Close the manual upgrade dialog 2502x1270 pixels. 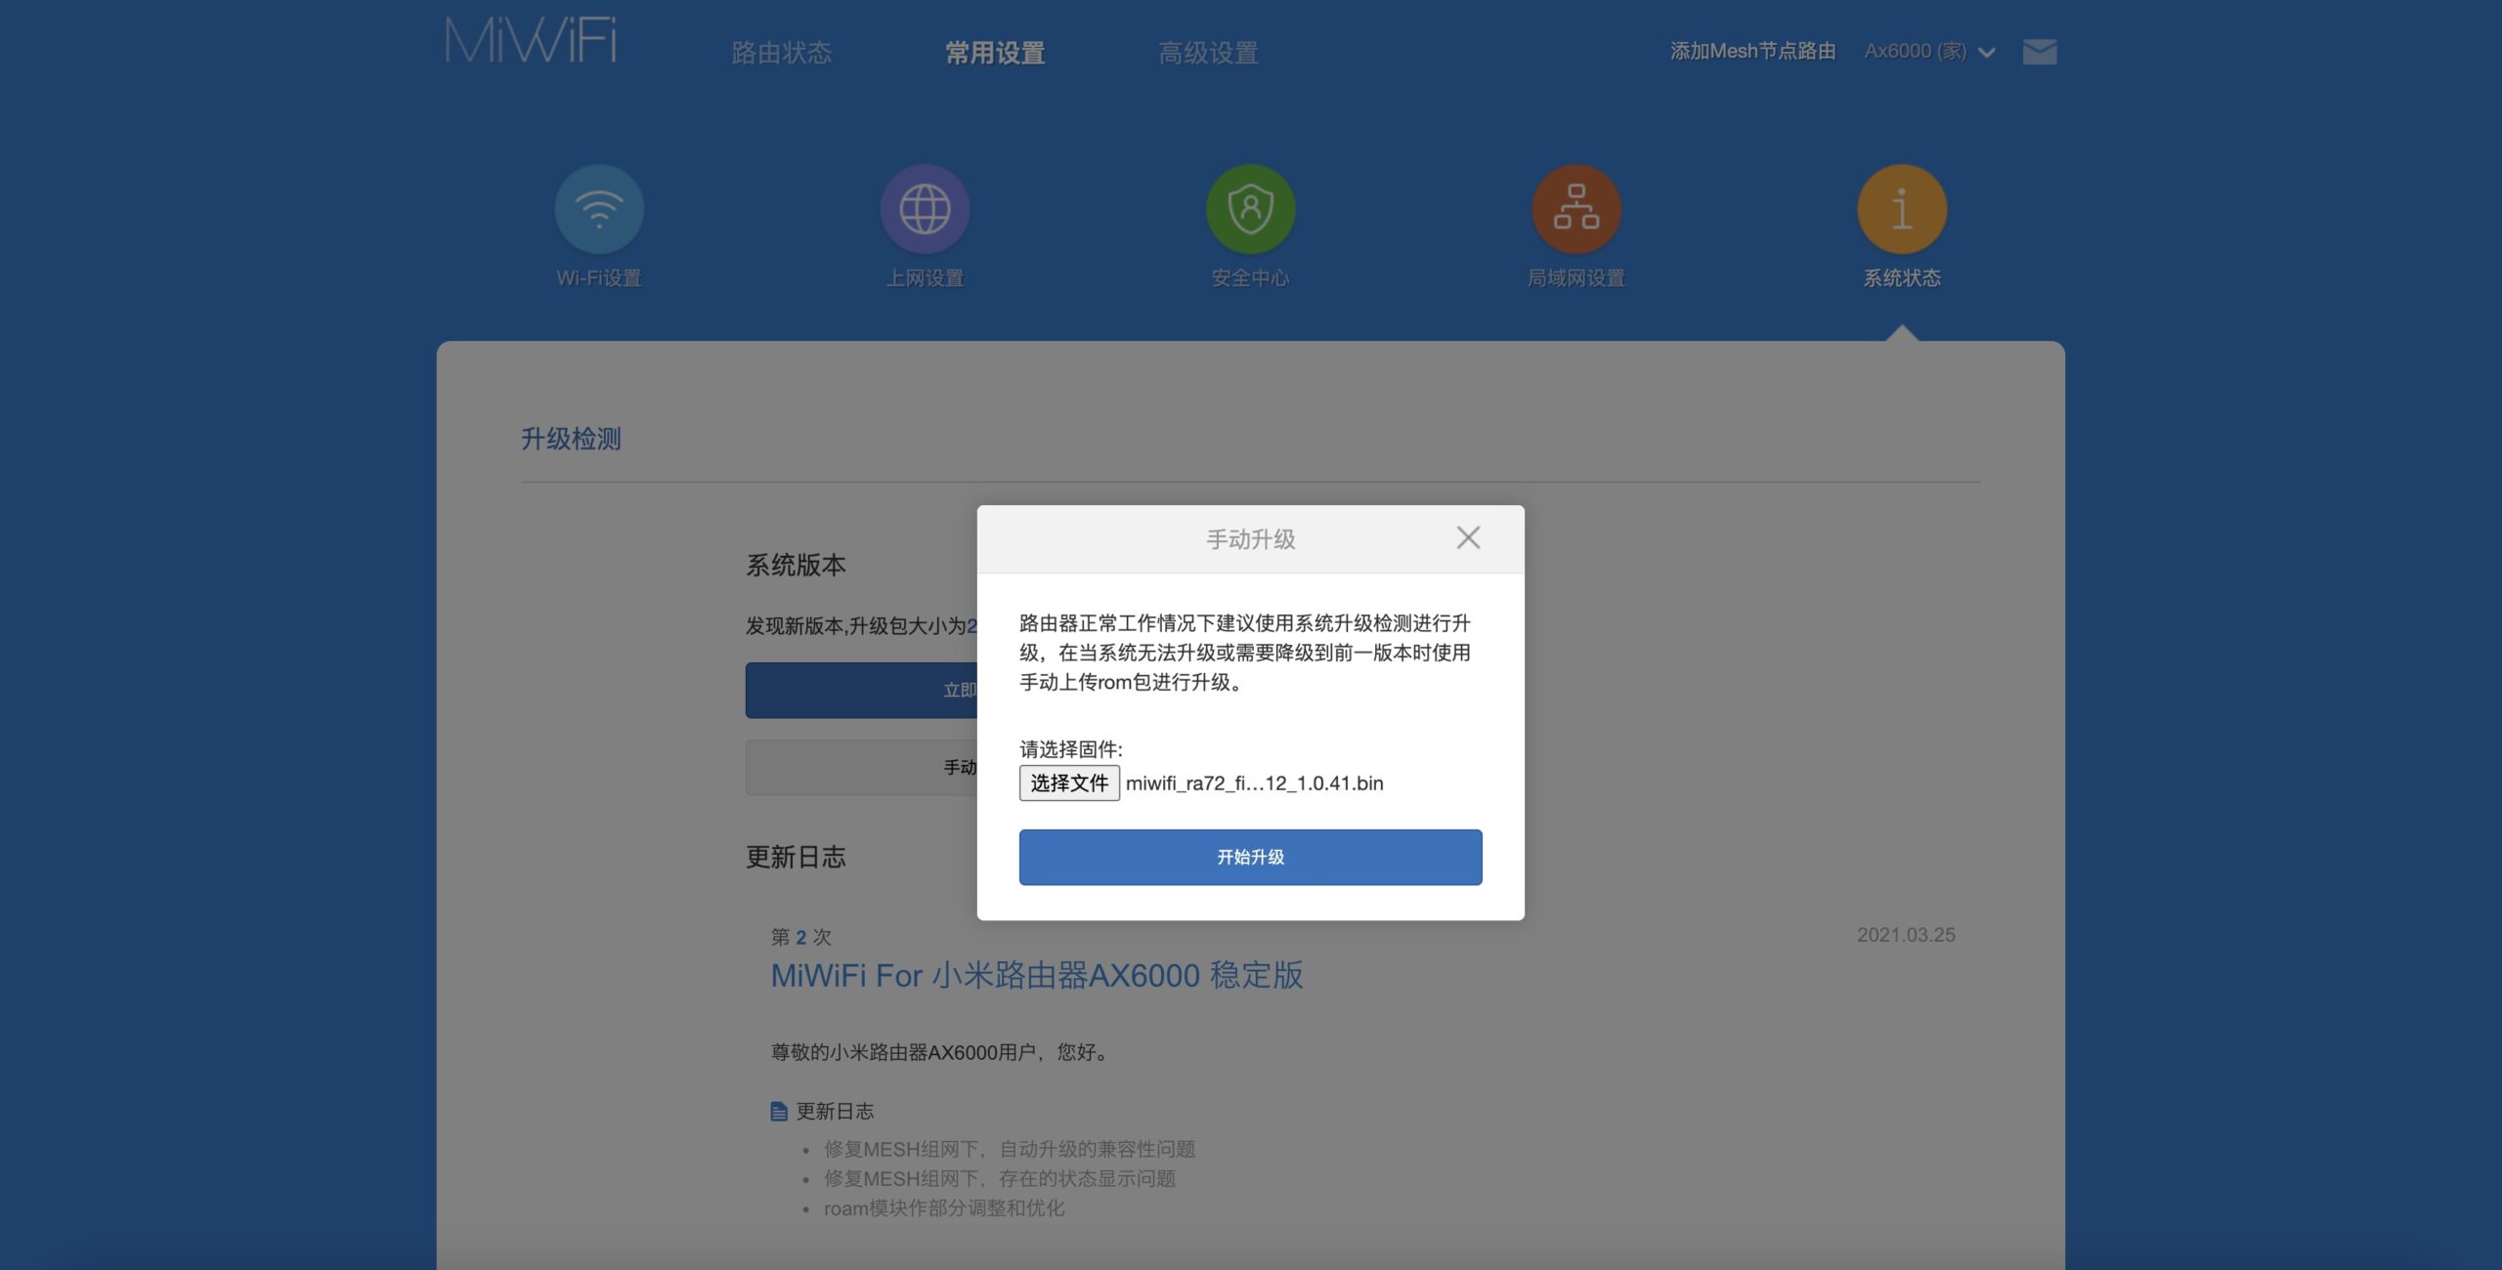click(x=1468, y=537)
